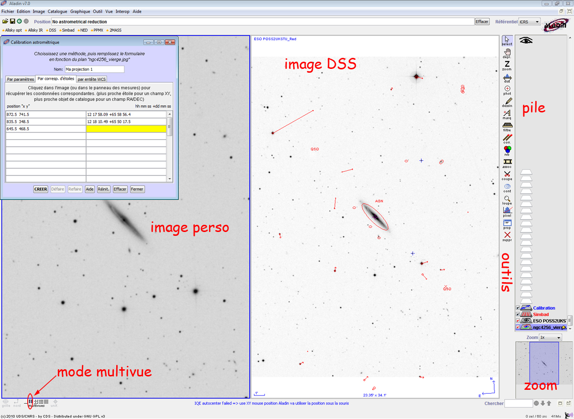Activate the 'loupe' magnifier tool
Screen dimensions: 574x419
click(507, 199)
